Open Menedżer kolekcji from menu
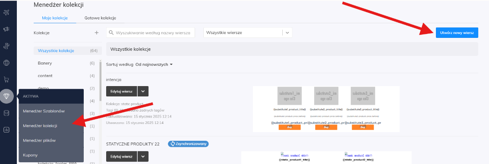Viewport: 489px width, 164px height. pyautogui.click(x=51, y=126)
